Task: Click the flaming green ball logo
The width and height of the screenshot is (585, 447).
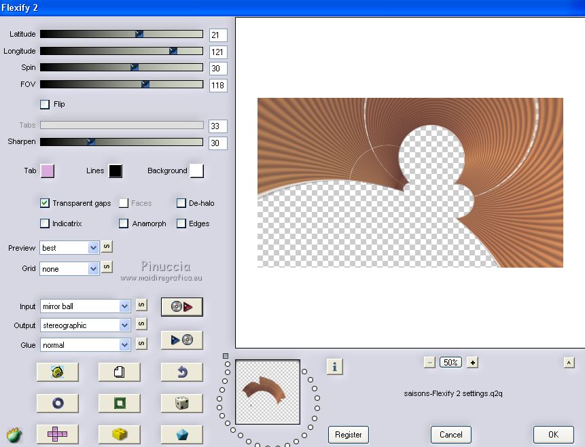Action: click(x=14, y=435)
